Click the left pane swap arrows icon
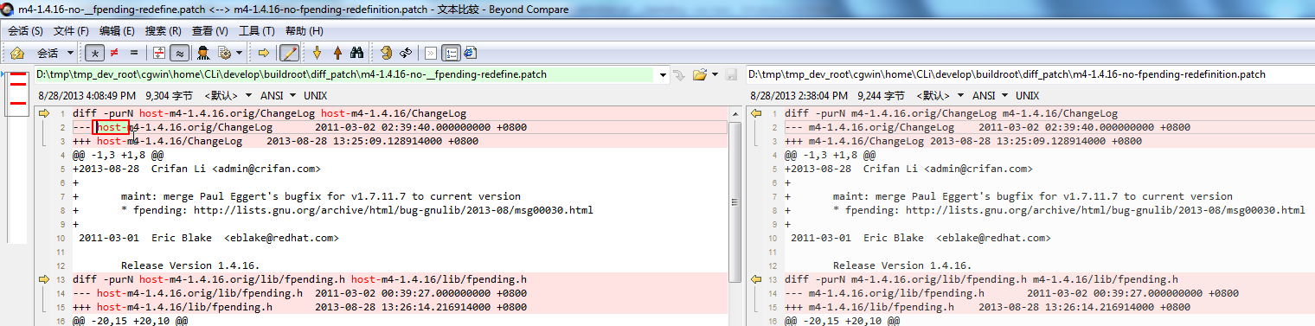The height and width of the screenshot is (326, 1315). coord(679,75)
